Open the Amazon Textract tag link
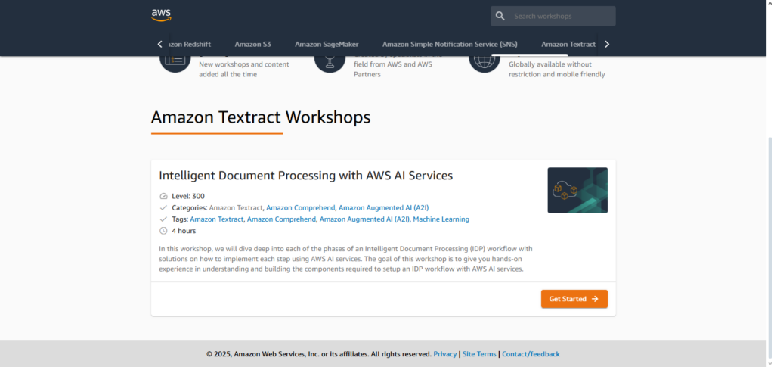 pyautogui.click(x=217, y=219)
